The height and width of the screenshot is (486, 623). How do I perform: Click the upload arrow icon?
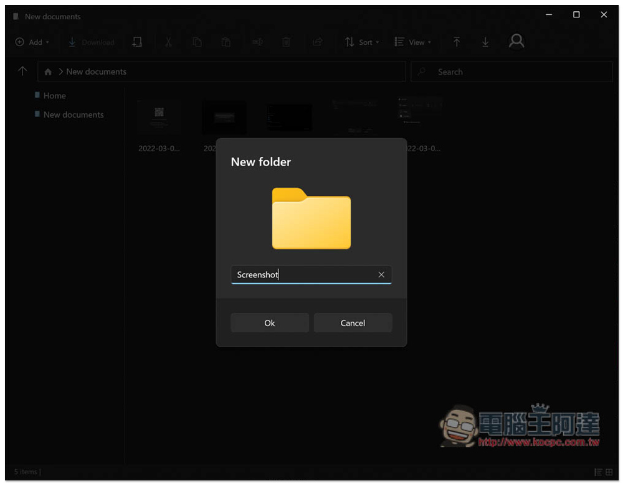coord(457,42)
